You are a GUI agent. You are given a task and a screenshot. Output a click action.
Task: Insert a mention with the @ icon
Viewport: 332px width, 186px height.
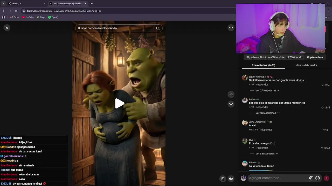click(311, 178)
